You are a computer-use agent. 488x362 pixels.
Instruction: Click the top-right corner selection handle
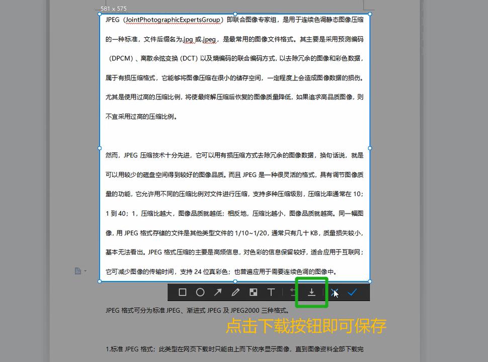click(x=370, y=14)
